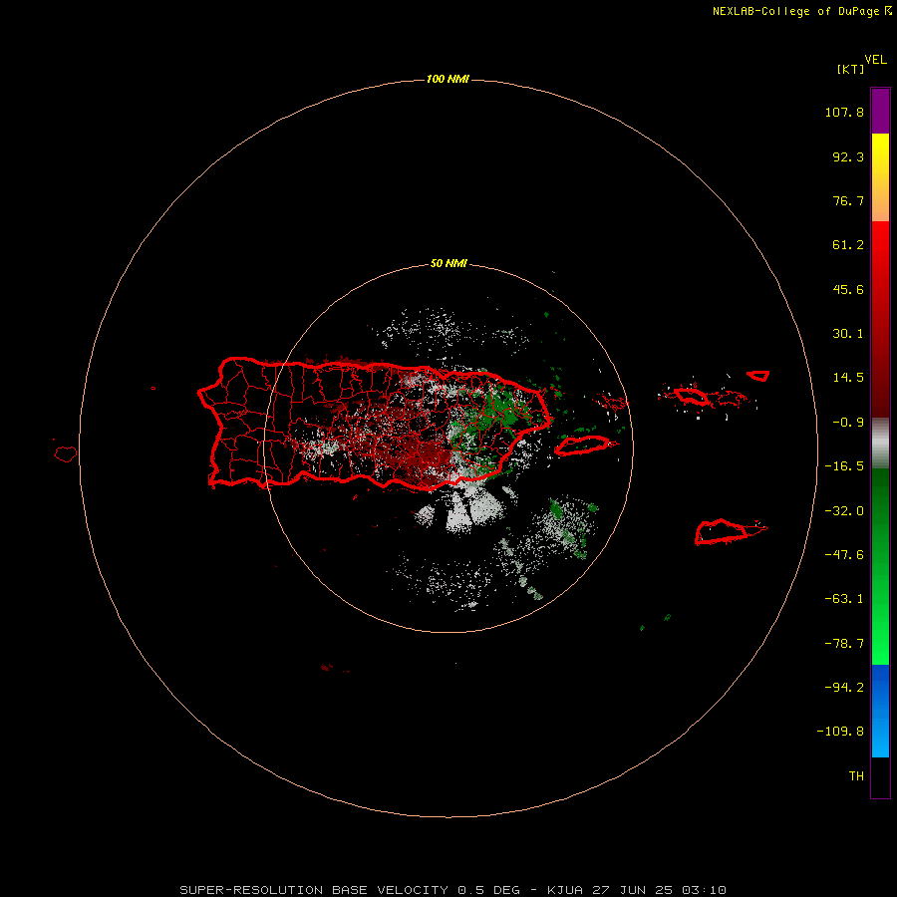The width and height of the screenshot is (897, 897).
Task: Select the 30.1 legend value
Action: coord(848,334)
